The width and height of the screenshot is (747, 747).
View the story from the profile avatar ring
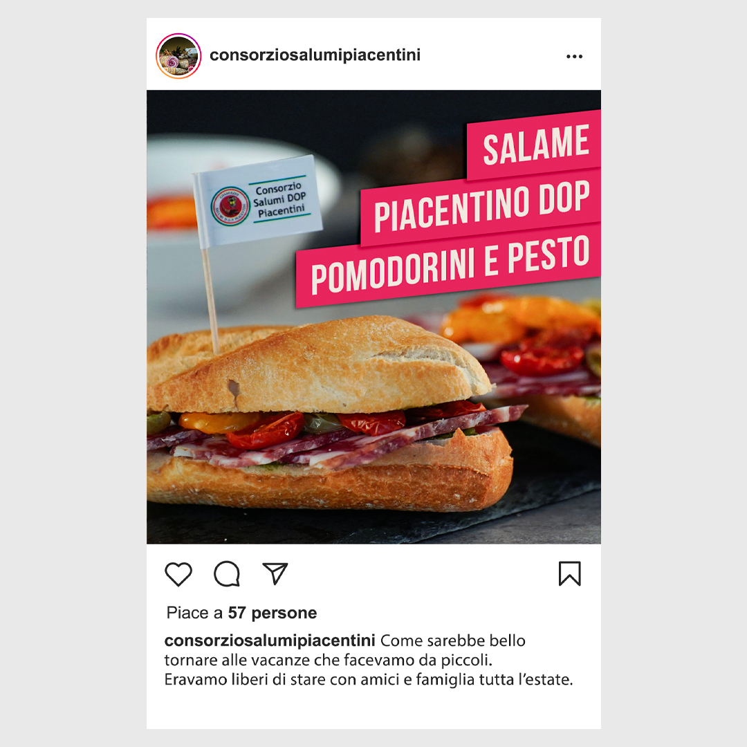click(178, 56)
